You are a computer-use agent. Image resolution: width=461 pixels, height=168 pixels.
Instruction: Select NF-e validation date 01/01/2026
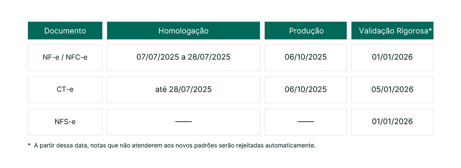coord(392,58)
